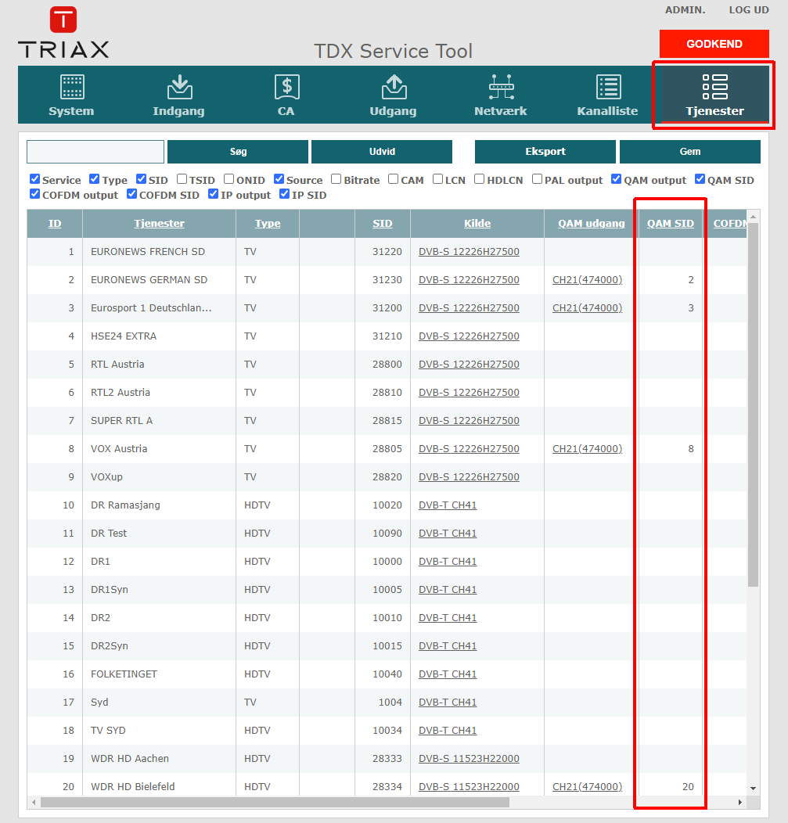Open Kilde link for EURONEWS FRENCH SD
Screen dimensions: 788x823
(x=469, y=252)
